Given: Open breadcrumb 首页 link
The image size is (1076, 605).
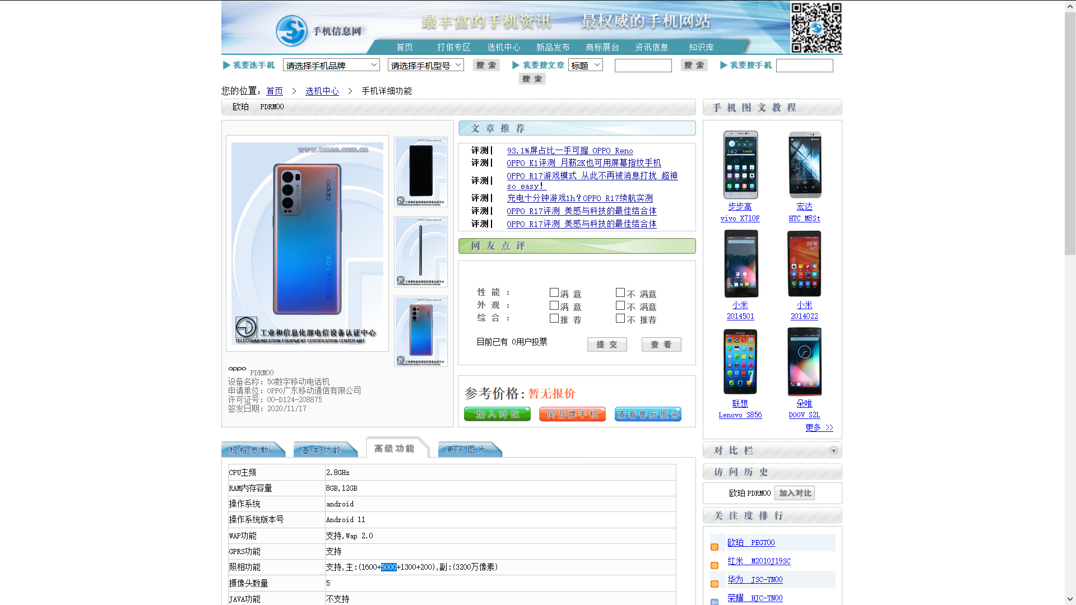Looking at the screenshot, I should [275, 91].
